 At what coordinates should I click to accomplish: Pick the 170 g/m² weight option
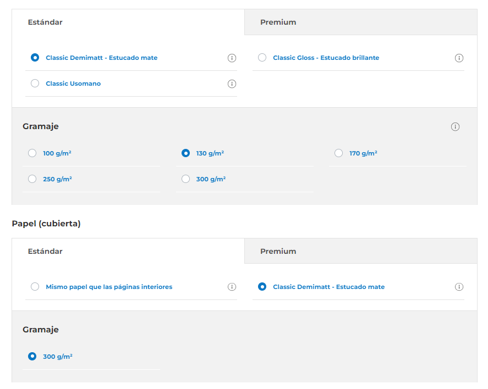pos(339,153)
